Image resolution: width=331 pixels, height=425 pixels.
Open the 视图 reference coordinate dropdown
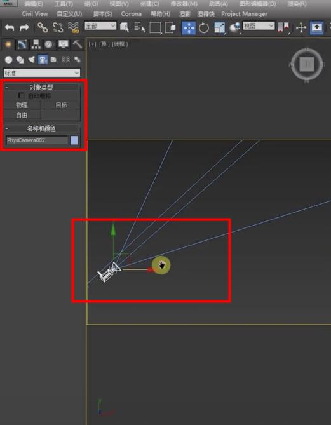(259, 26)
